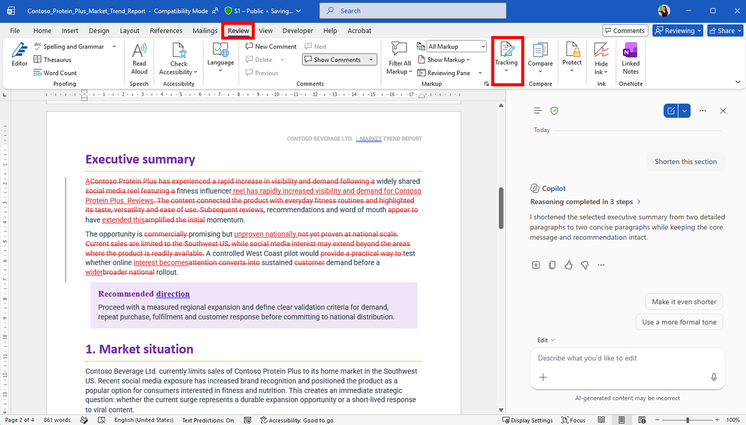Start Read Aloud speech

coord(139,58)
